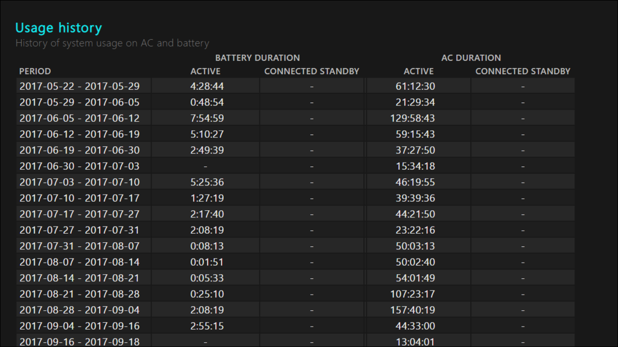
Task: Click battery active value 0:05:33
Action: [x=207, y=278]
